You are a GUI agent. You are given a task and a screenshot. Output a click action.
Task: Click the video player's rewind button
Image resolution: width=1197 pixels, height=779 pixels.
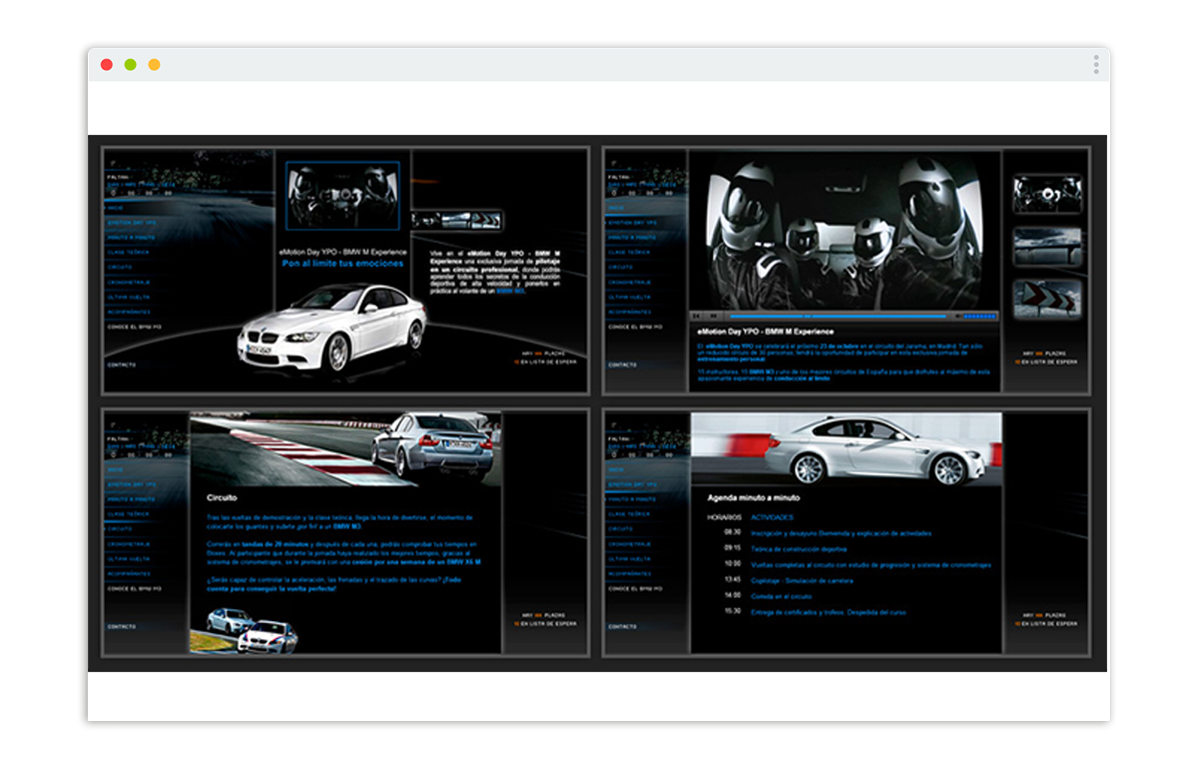click(697, 316)
